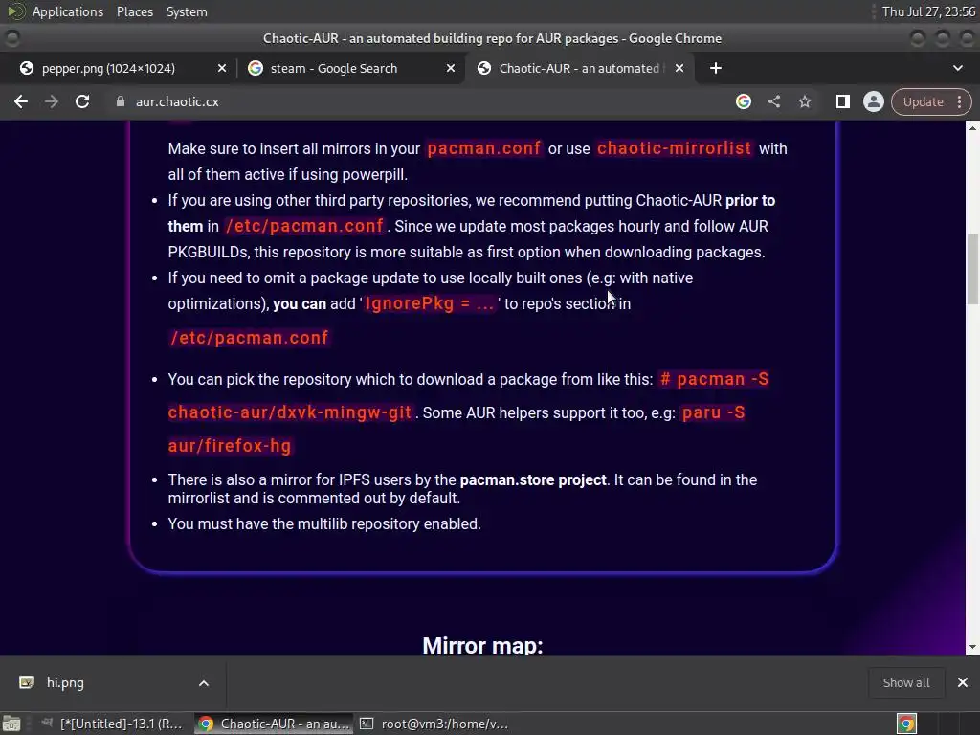Click 'IgnorePkg = ...' code snippet
This screenshot has width=980, height=735.
(430, 303)
